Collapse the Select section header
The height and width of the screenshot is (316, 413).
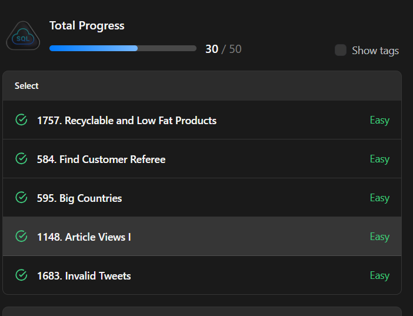click(x=26, y=86)
